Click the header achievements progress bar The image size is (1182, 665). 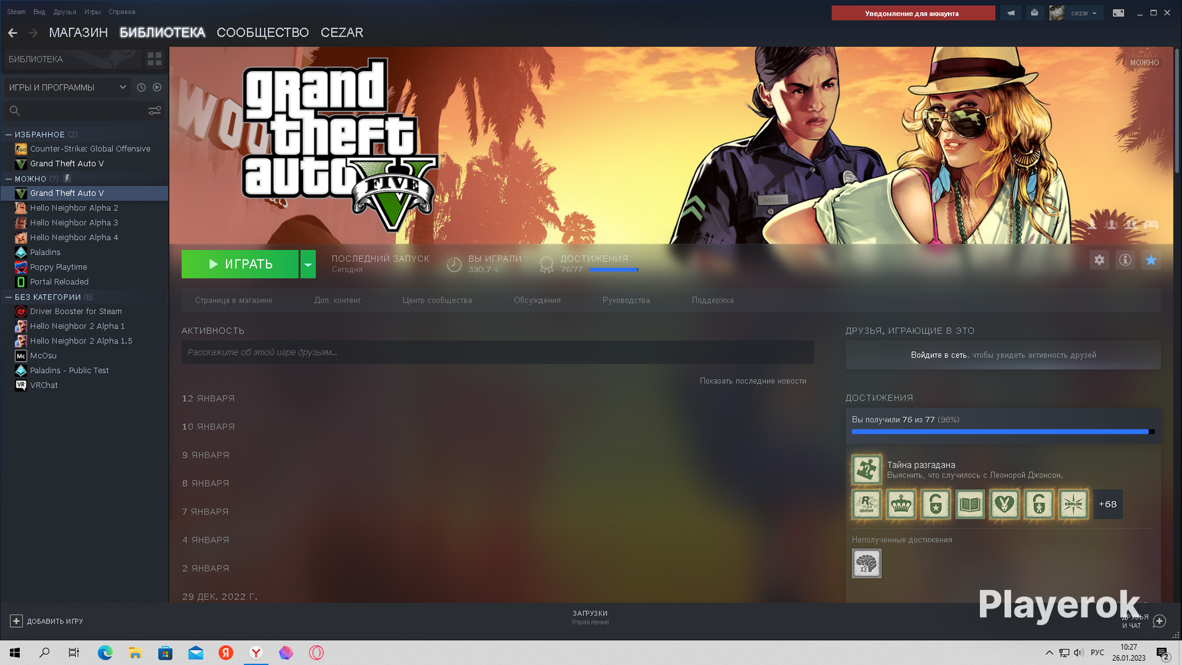click(614, 270)
